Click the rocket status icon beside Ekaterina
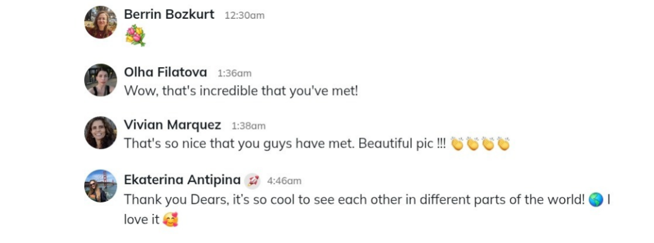This screenshot has height=243, width=654. (252, 180)
